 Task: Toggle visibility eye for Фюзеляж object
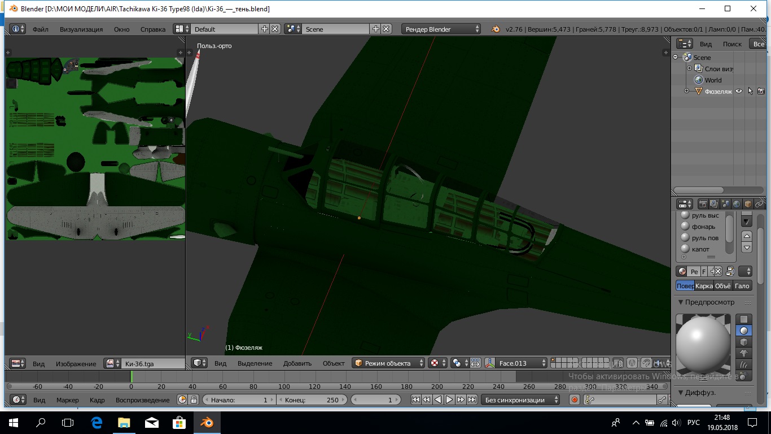point(738,91)
